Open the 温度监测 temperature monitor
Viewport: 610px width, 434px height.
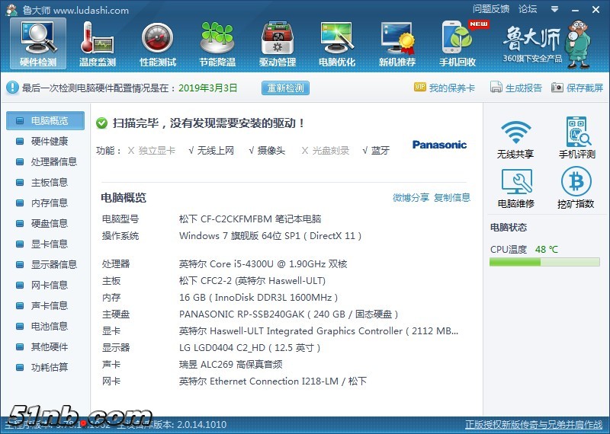(x=98, y=43)
